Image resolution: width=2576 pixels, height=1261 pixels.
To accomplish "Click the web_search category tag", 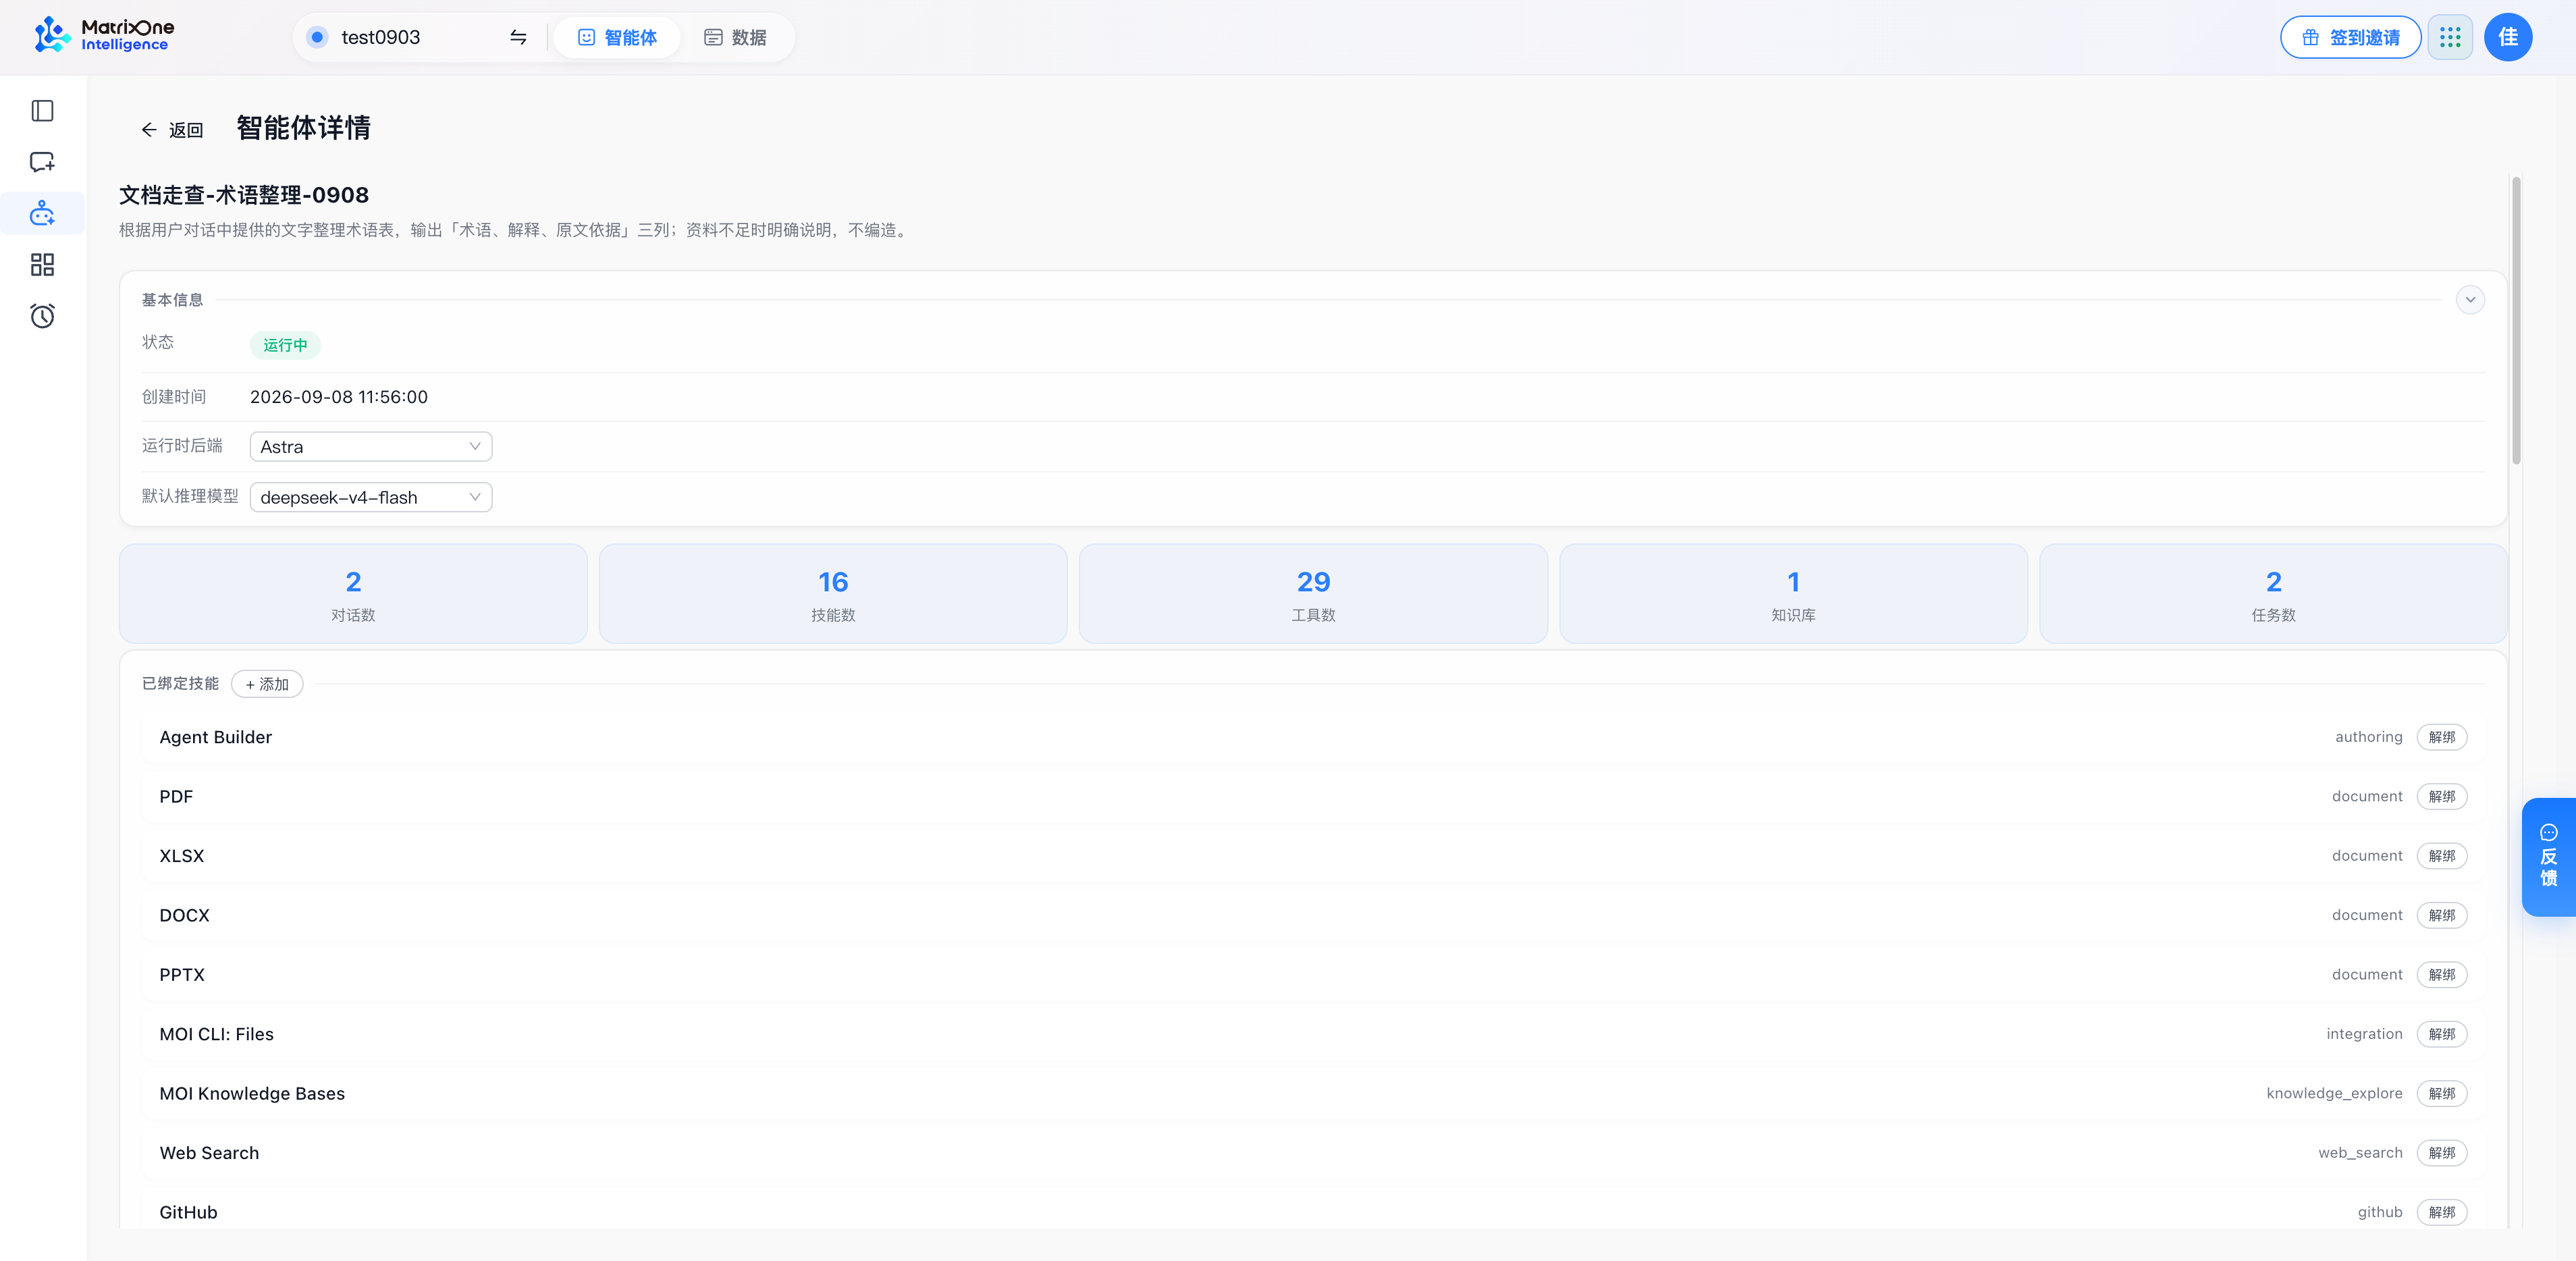I will coord(2360,1153).
